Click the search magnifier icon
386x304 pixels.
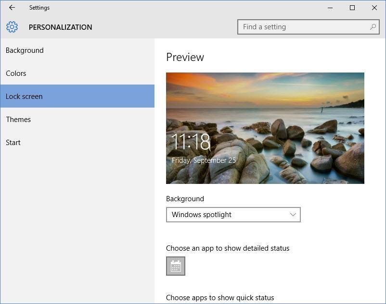pos(373,27)
